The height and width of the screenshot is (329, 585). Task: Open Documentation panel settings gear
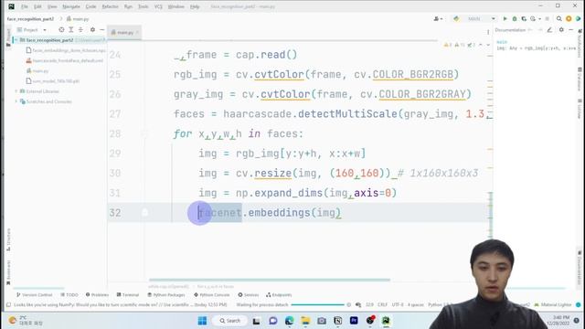pos(561,30)
